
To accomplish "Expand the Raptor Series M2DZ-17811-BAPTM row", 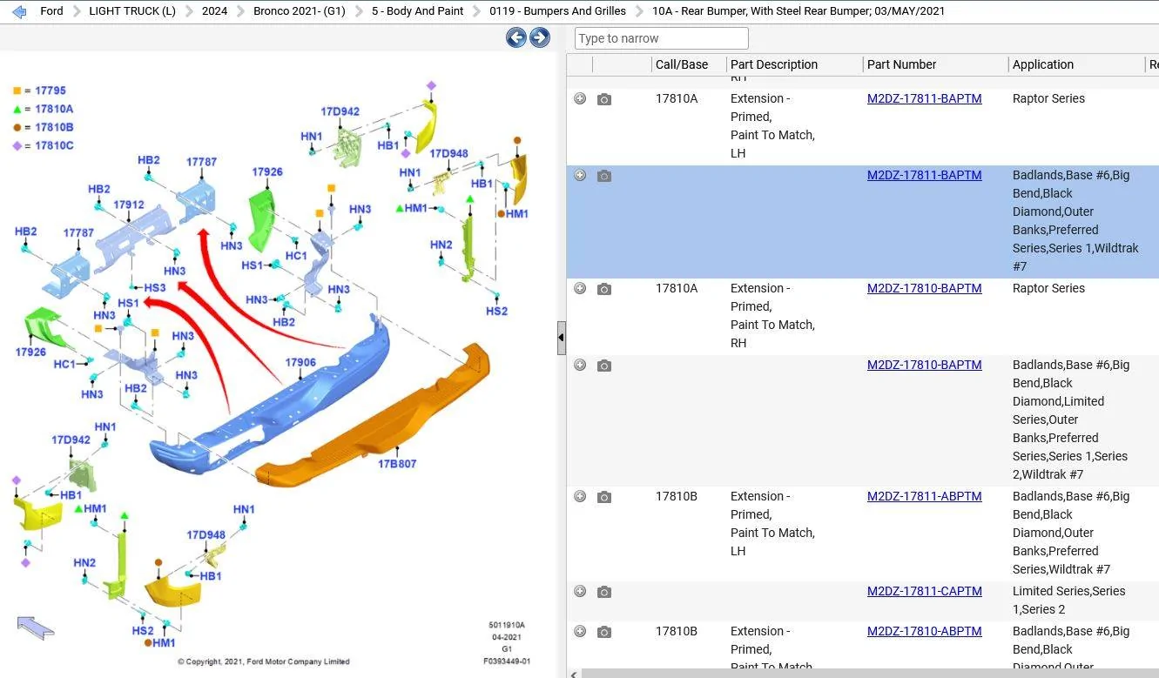I will click(x=580, y=98).
